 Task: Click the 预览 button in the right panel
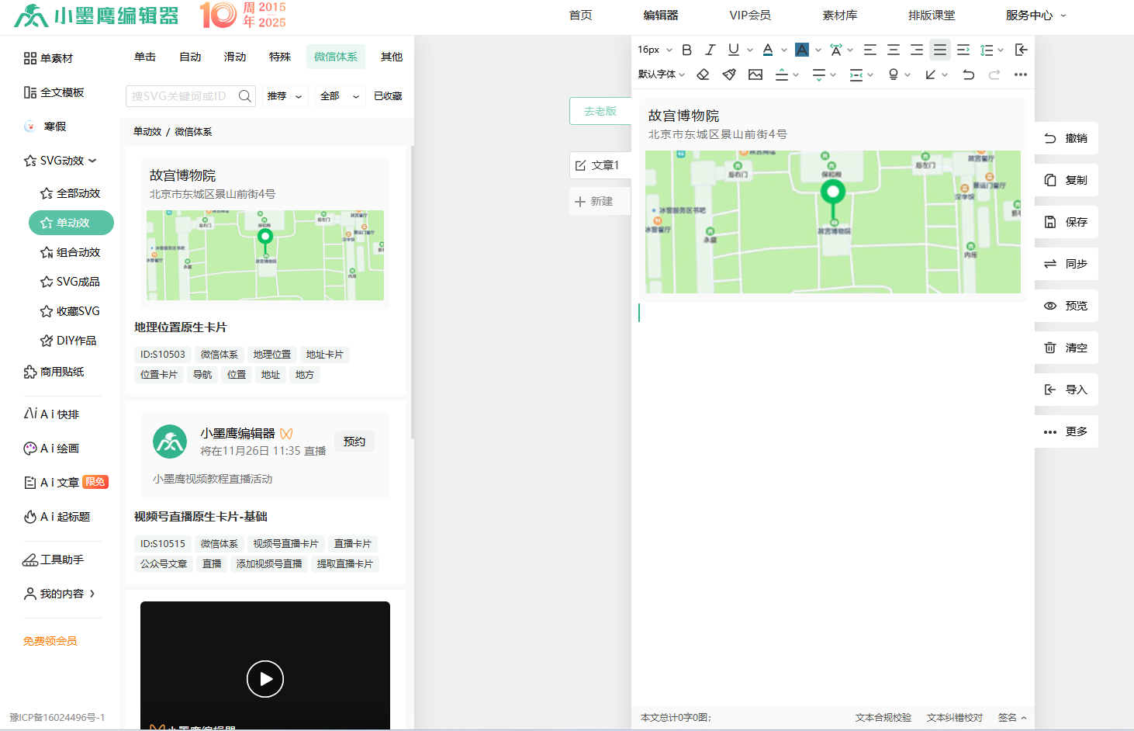pyautogui.click(x=1067, y=306)
